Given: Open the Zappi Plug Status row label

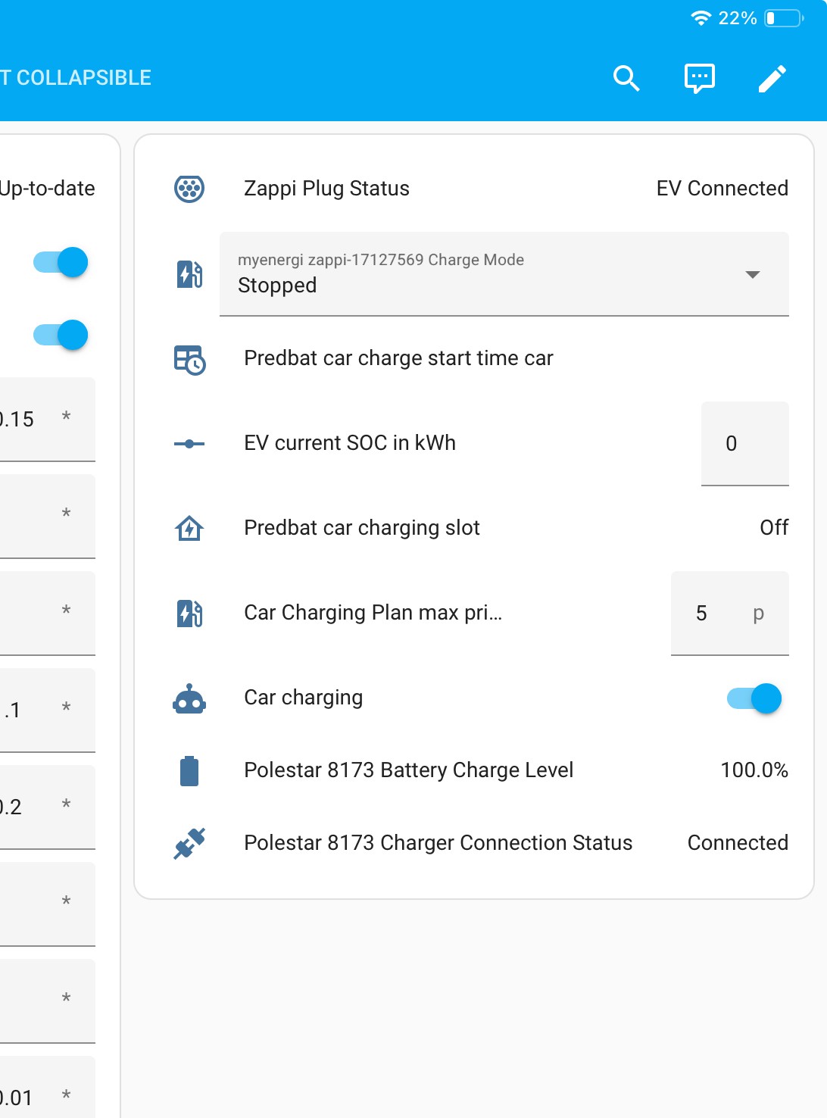Looking at the screenshot, I should (326, 189).
